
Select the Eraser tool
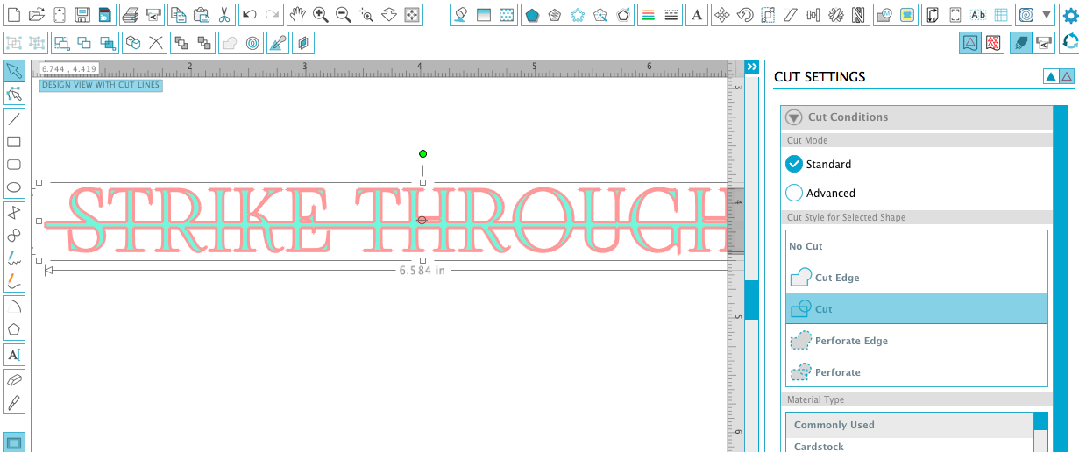pyautogui.click(x=14, y=380)
